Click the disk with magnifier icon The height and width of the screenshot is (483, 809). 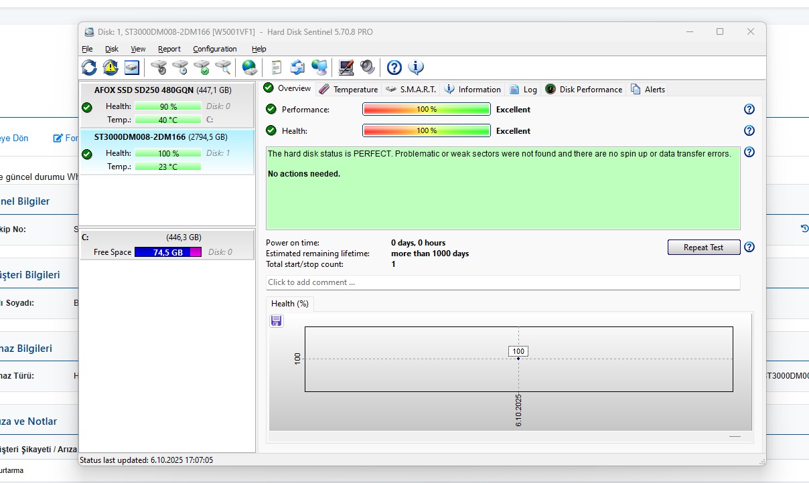(223, 67)
